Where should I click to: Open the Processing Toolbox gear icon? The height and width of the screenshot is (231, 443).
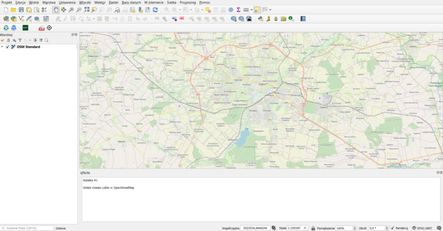point(231,10)
